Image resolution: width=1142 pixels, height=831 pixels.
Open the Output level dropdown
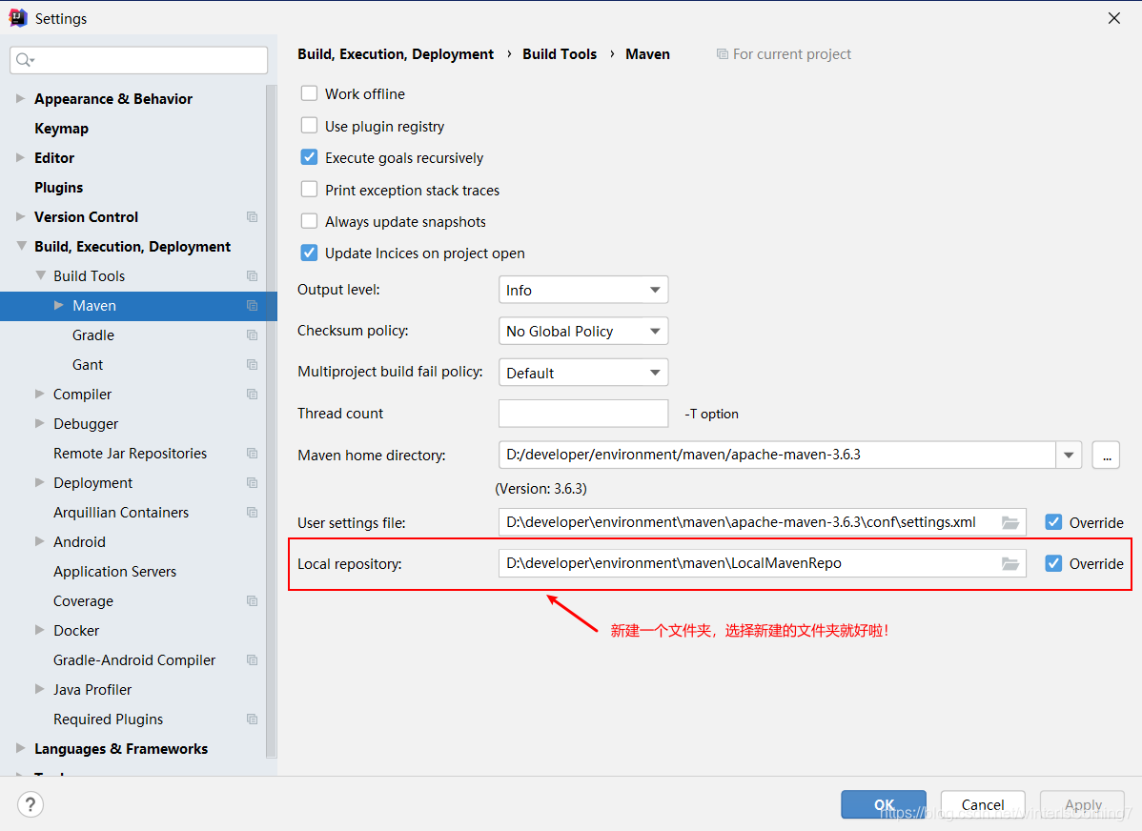(x=583, y=290)
